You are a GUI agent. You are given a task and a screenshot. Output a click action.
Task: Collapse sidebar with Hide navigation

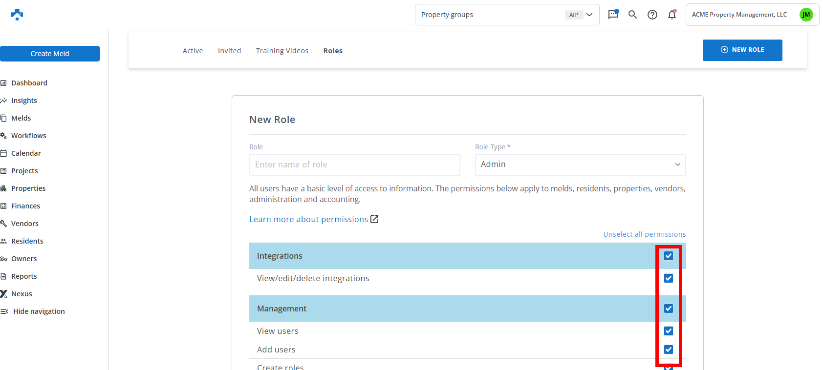tap(39, 311)
